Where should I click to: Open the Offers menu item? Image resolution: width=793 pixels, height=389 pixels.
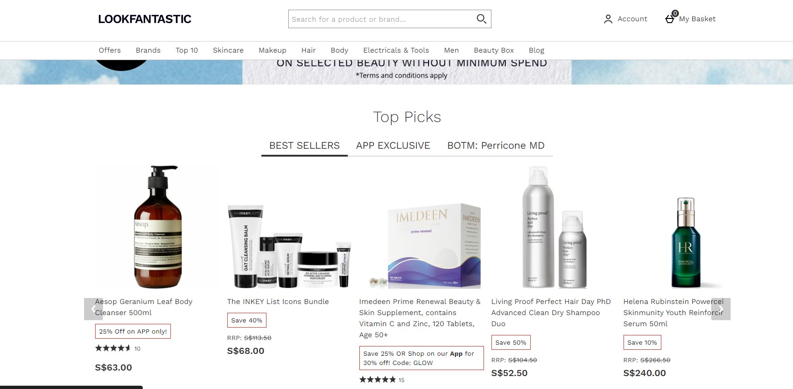click(x=109, y=50)
